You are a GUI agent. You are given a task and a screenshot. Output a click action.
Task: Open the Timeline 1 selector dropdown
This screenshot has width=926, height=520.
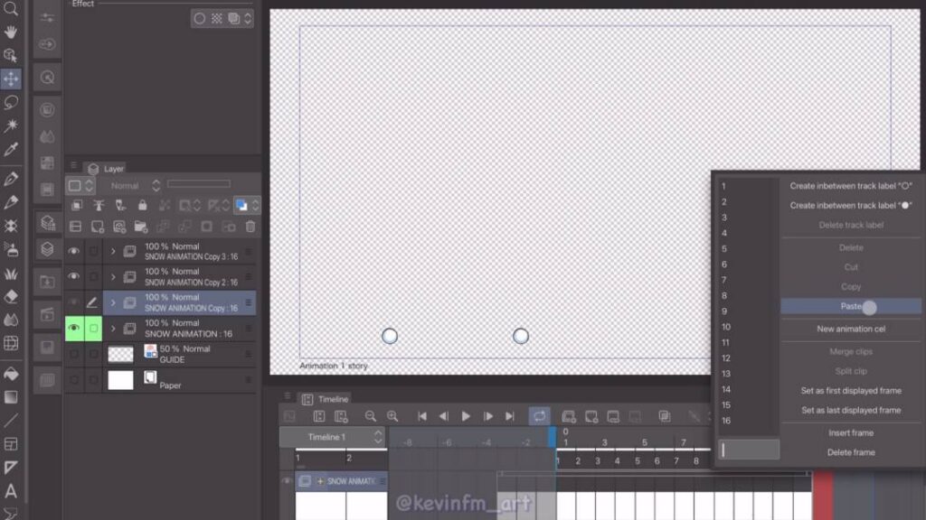[x=333, y=437]
